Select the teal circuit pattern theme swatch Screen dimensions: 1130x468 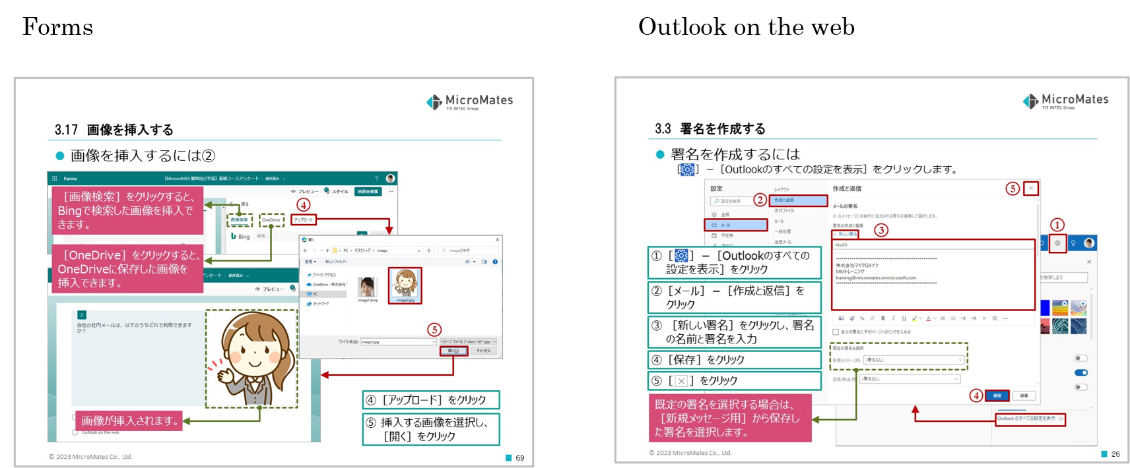click(1060, 326)
